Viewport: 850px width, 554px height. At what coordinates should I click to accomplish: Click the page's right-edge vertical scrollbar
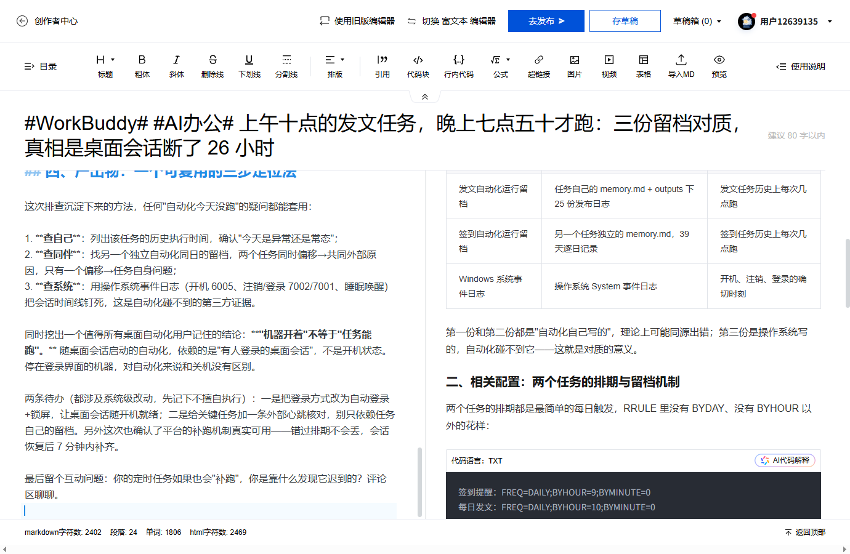(x=848, y=273)
